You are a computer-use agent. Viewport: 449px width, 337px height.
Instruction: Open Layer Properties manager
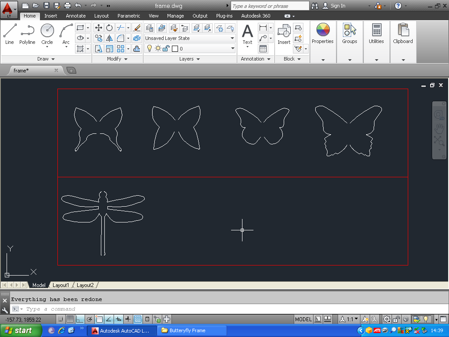click(150, 28)
